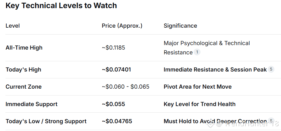281x131 pixels.
Task: Click the ~$0.1185 price value
Action: 113,48
